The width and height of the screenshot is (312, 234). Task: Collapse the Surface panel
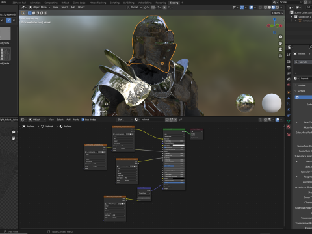tap(301, 91)
